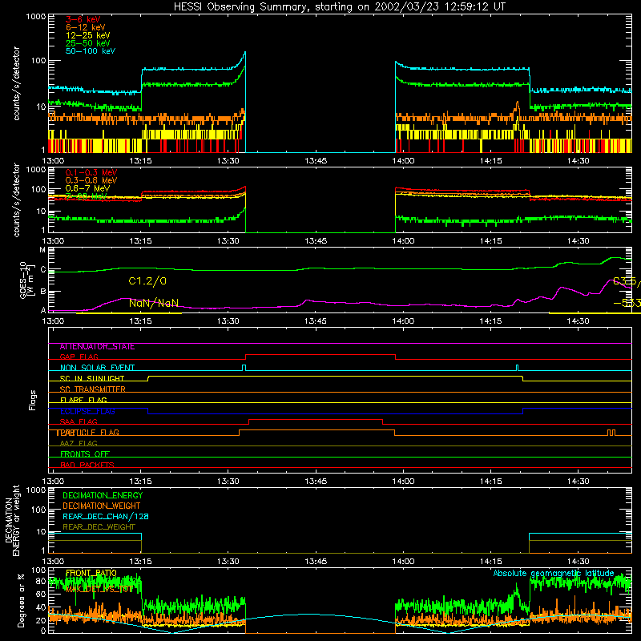Click the 0.8-7 MeV legend label

pyautogui.click(x=87, y=188)
